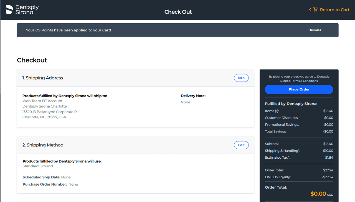Image resolution: width=355 pixels, height=202 pixels.
Task: Open the Terms & Conditions link
Action: coord(304,81)
